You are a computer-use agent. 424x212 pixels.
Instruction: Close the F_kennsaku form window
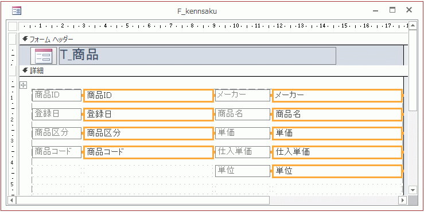409,10
